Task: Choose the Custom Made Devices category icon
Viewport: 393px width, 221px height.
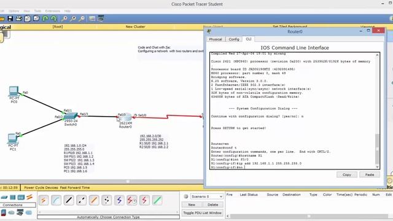Action: (20, 213)
